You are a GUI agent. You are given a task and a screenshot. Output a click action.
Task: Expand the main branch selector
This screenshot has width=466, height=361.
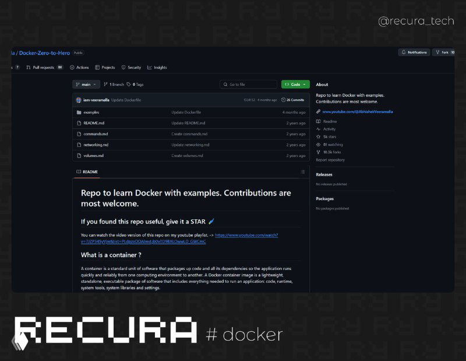[x=86, y=84]
